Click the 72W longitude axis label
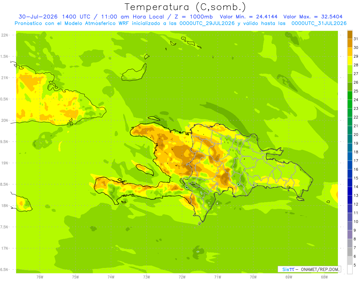The image size is (364, 281). point(182,277)
